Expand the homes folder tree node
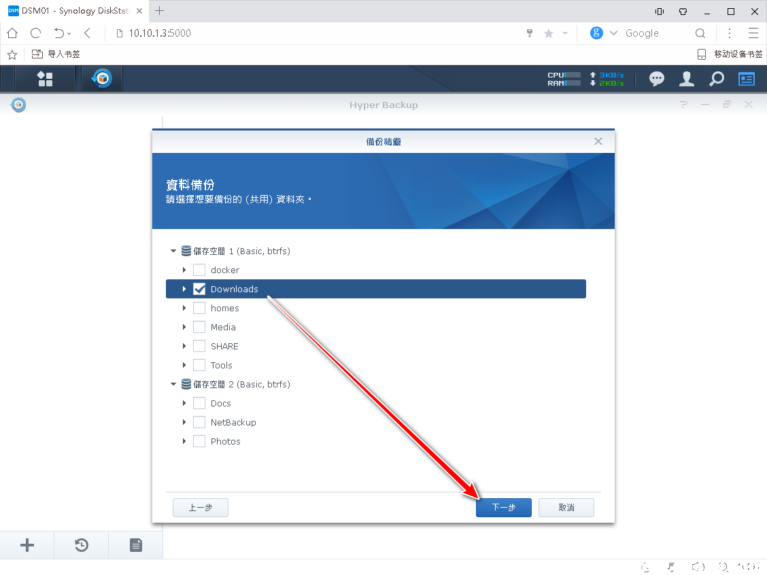 [184, 308]
